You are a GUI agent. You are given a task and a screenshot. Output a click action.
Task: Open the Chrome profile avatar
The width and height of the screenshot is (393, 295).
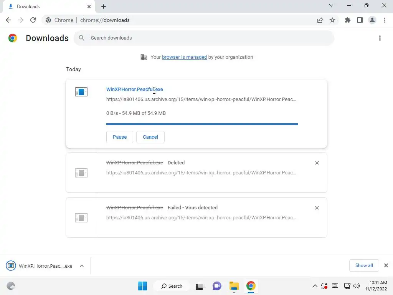click(x=372, y=20)
